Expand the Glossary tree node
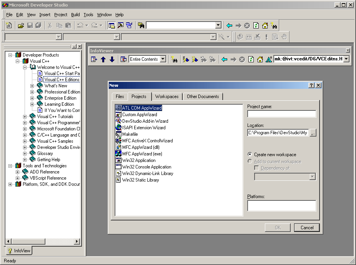Screen dimensions: 356x265 25,153
